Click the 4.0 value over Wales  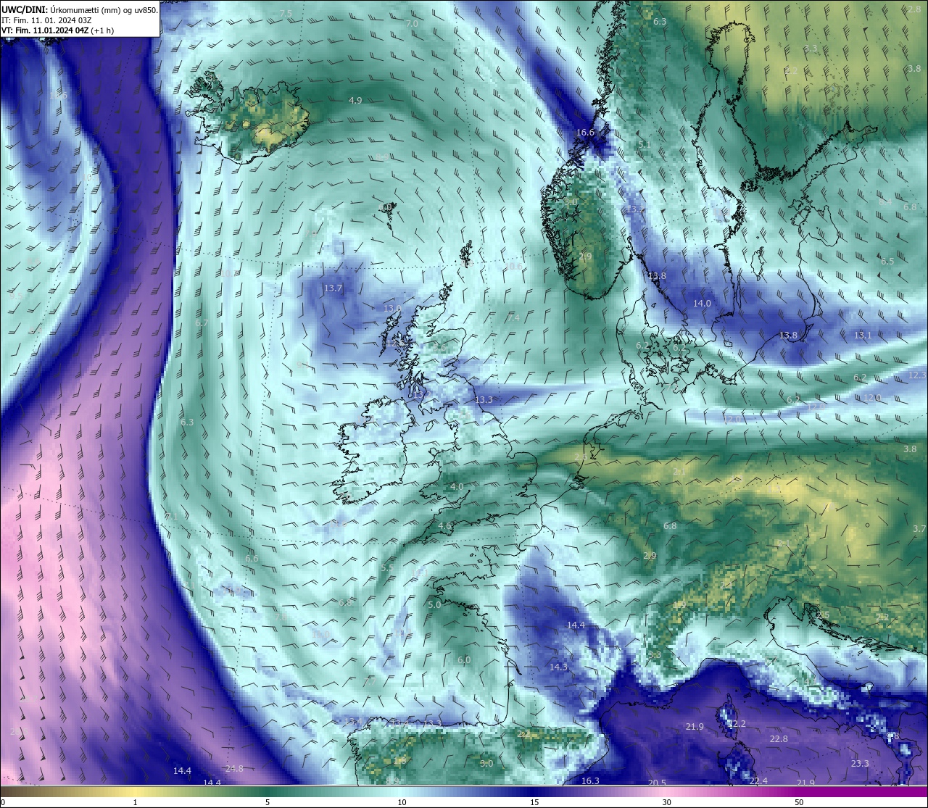pyautogui.click(x=456, y=487)
